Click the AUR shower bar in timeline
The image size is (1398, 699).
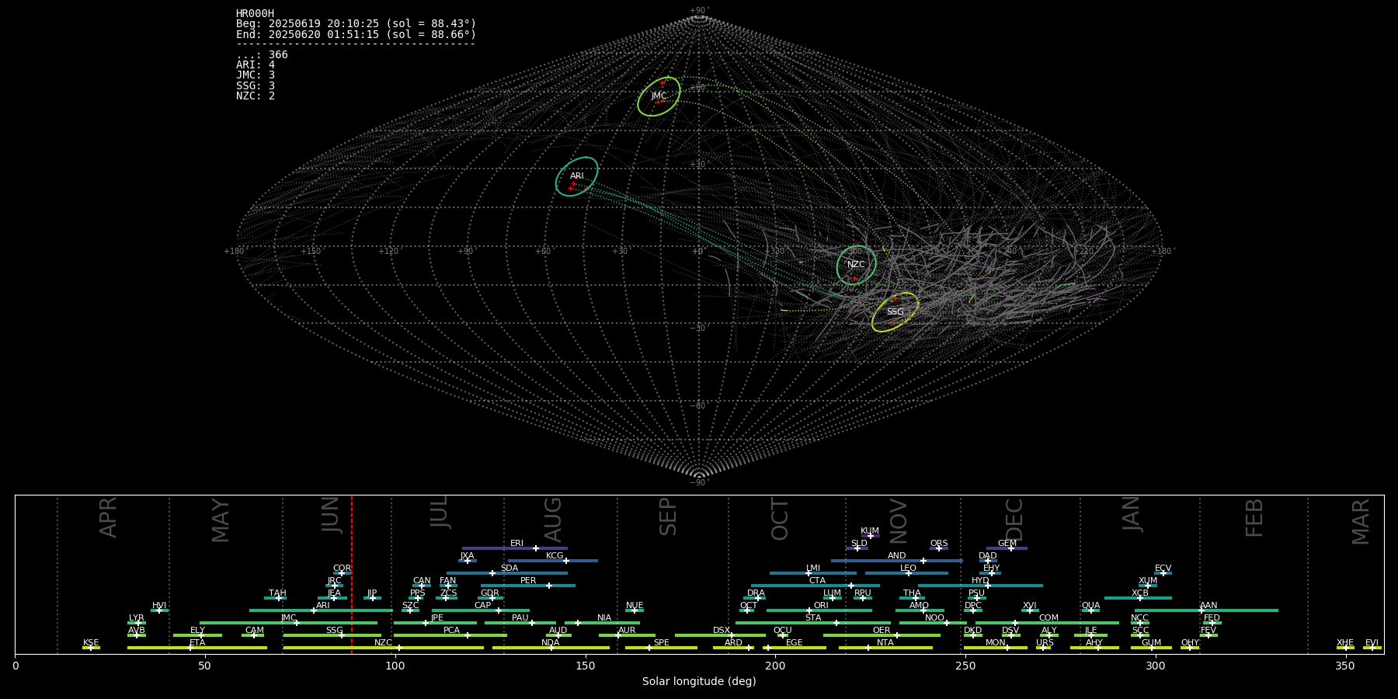click(x=627, y=635)
